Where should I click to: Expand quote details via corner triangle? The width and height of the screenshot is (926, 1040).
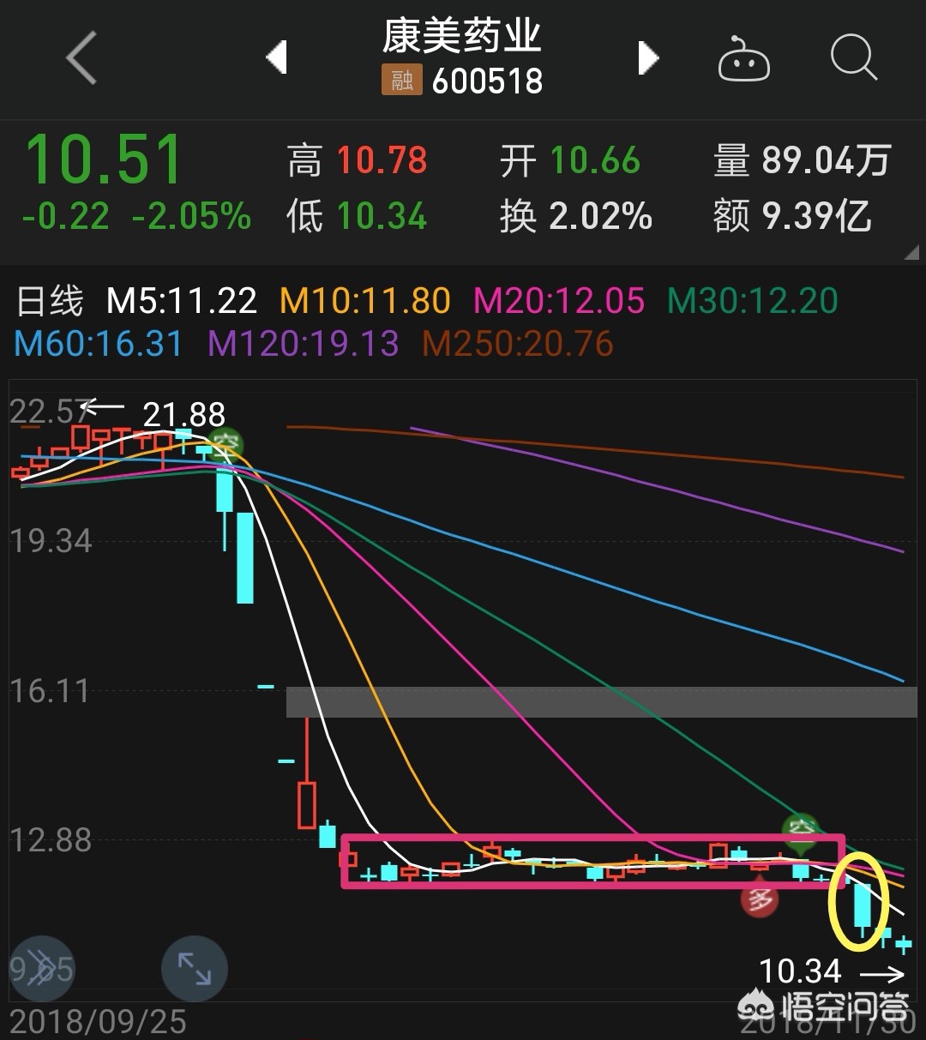[910, 253]
